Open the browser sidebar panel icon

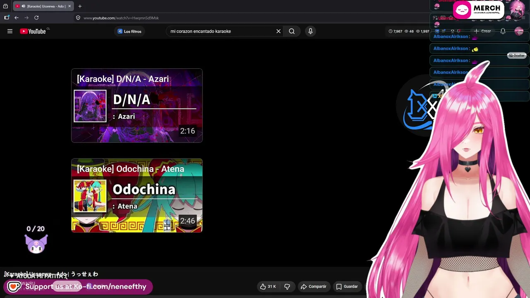(x=7, y=18)
